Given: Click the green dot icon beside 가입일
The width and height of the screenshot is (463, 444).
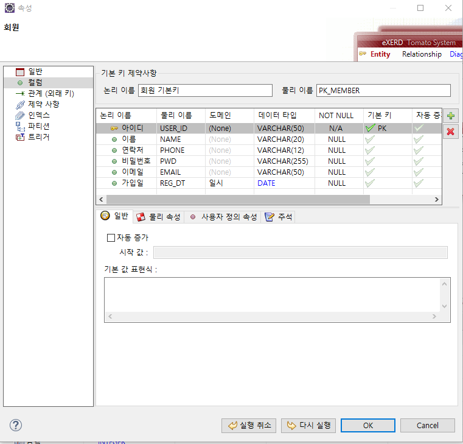Looking at the screenshot, I should [114, 183].
